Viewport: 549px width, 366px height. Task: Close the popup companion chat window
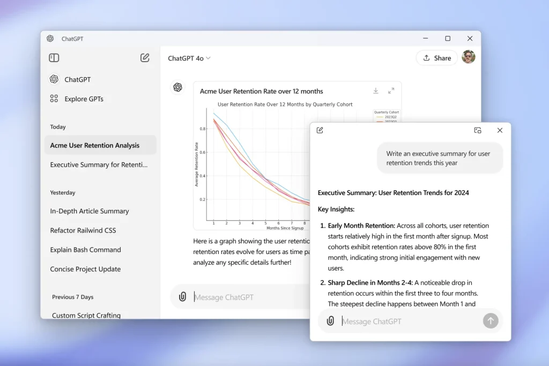(500, 130)
